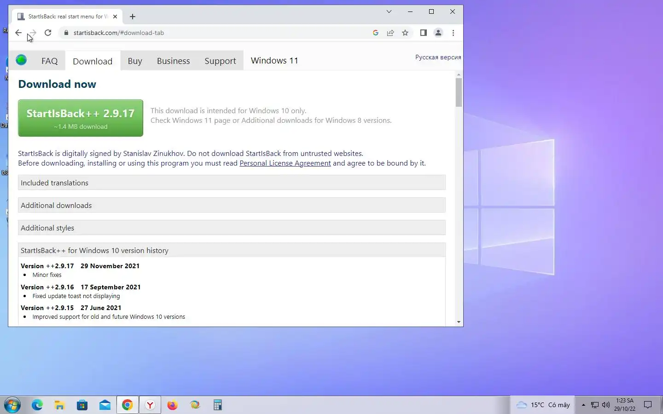Open the volume control tray icon
This screenshot has width=663, height=414.
click(x=606, y=405)
